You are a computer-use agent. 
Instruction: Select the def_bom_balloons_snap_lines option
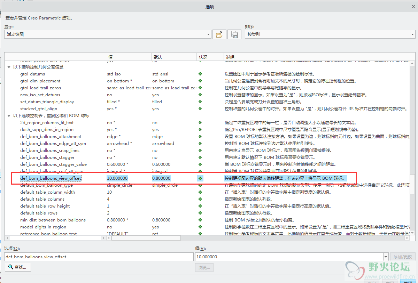point(50,151)
